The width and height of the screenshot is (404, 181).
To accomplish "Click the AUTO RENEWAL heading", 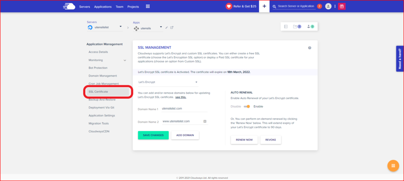I will [x=242, y=93].
